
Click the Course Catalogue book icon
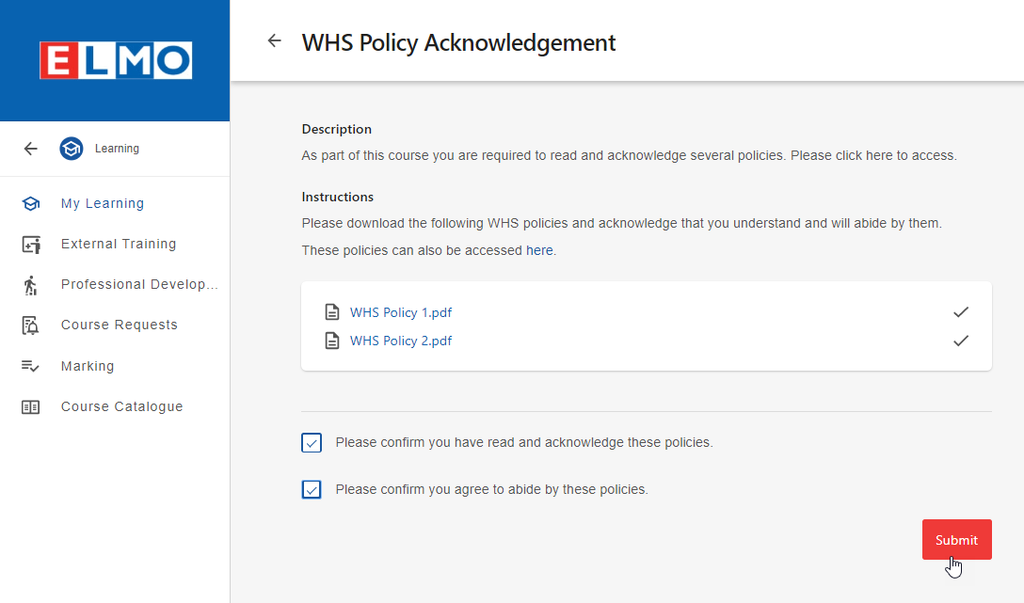31,407
